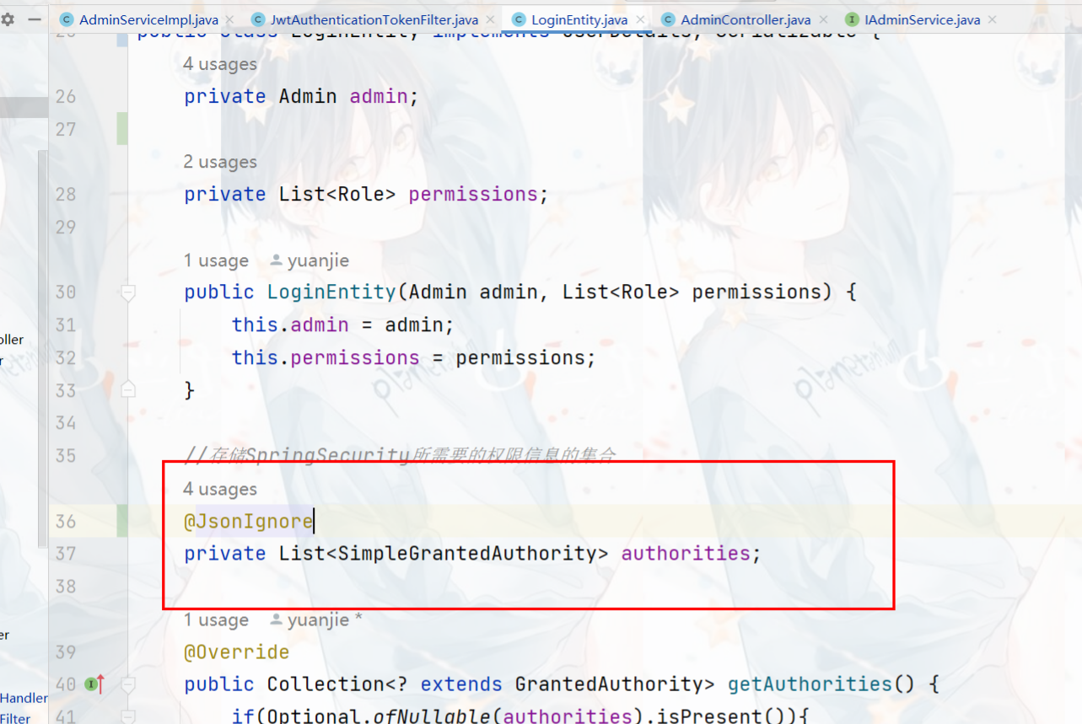Close the JwtAuthenticationTokenFilter.java tab

coord(490,19)
